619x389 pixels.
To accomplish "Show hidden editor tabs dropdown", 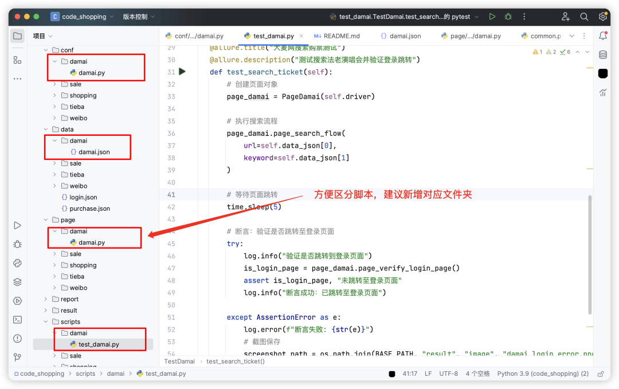I will 571,36.
